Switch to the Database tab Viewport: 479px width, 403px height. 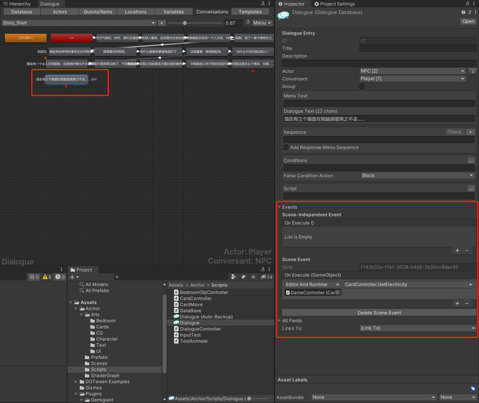(x=22, y=12)
